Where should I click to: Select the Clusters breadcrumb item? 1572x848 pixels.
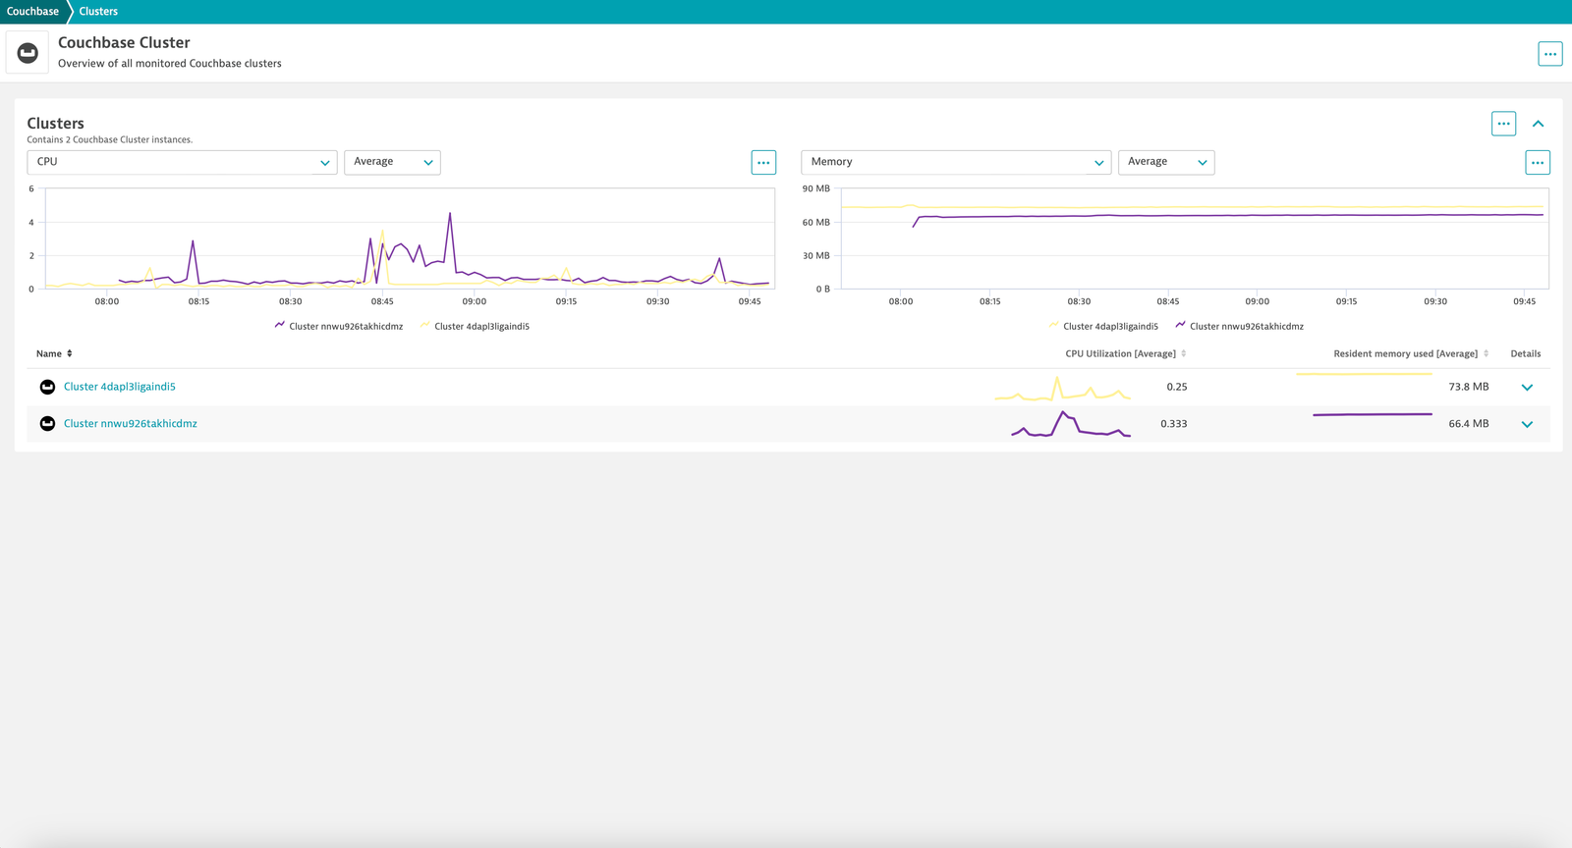(98, 12)
